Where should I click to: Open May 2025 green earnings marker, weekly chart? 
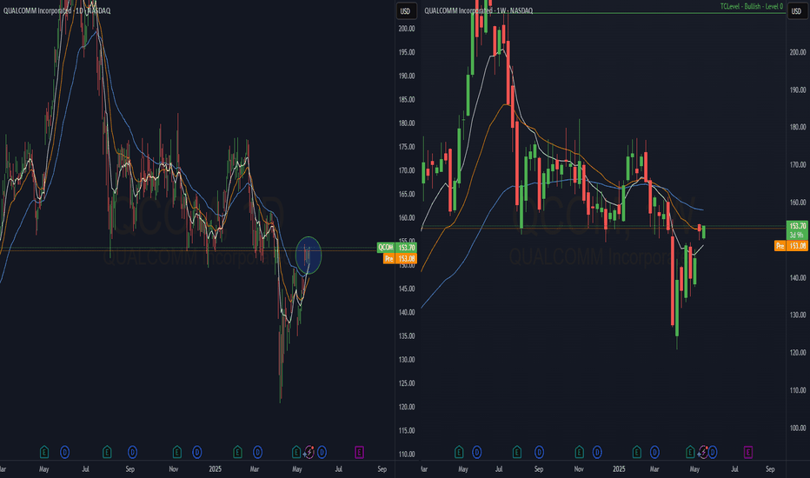[x=690, y=452]
